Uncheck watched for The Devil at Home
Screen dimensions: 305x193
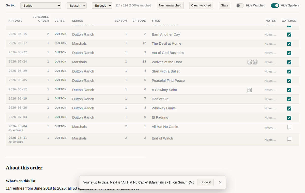click(289, 44)
